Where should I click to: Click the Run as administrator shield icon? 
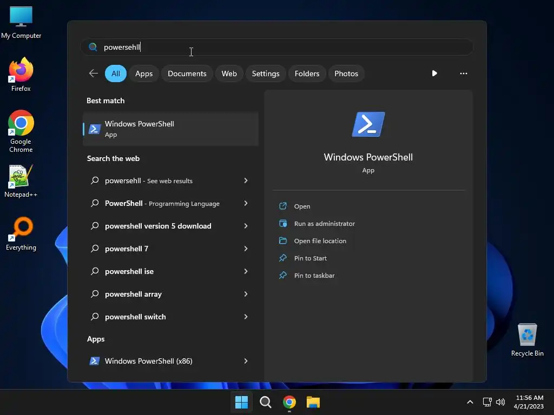[x=283, y=223]
